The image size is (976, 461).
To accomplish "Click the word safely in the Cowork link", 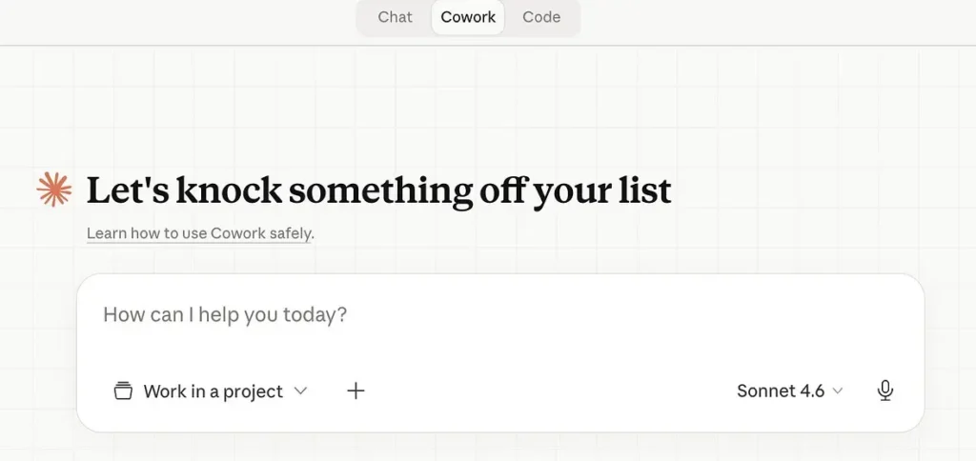I will pos(287,233).
